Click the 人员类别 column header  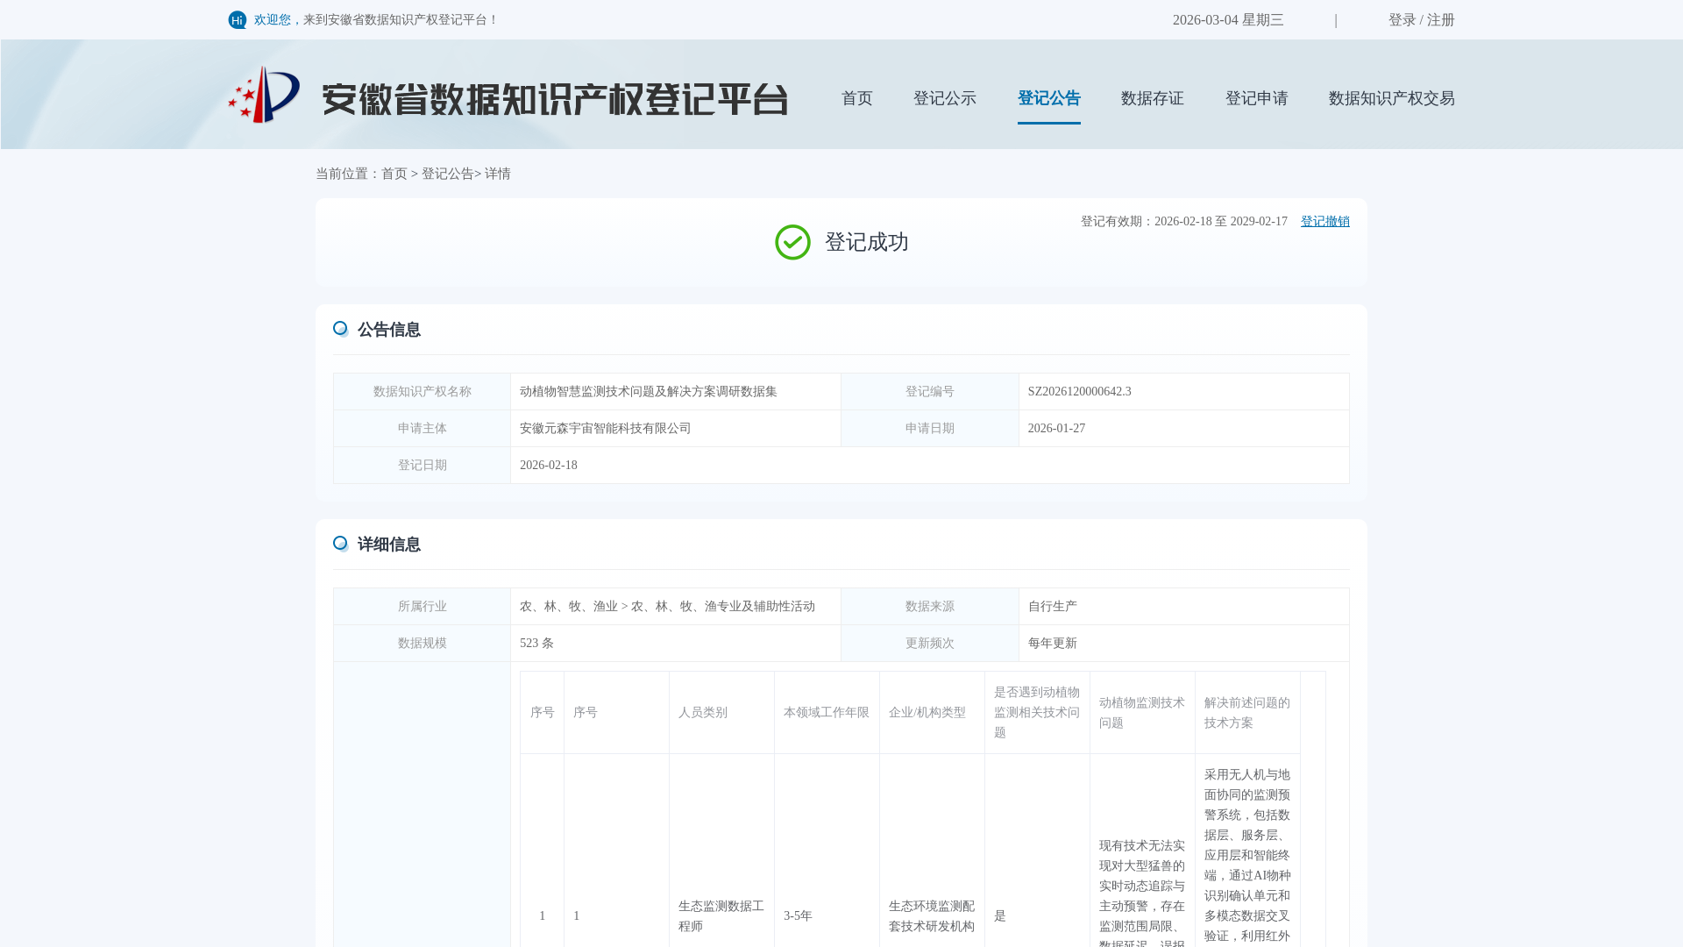coord(721,713)
